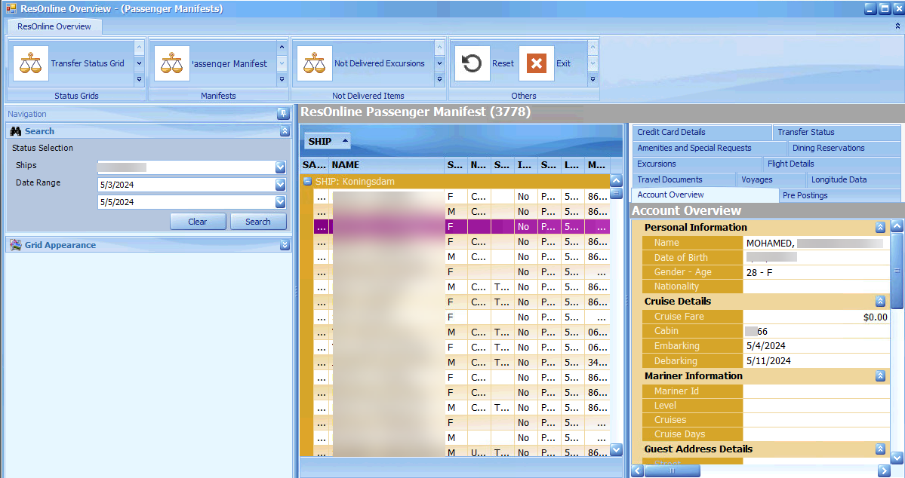Open the Passenger Manifest scales icon
This screenshot has width=905, height=478.
172,63
